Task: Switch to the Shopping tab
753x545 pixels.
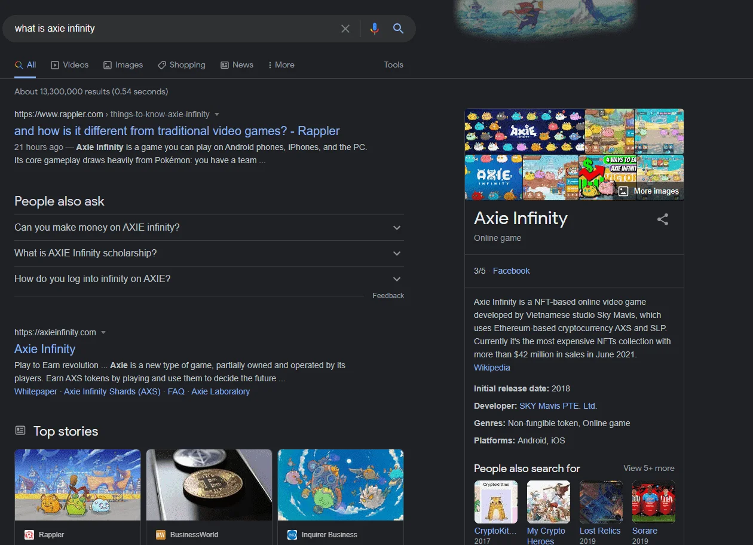Action: tap(182, 65)
